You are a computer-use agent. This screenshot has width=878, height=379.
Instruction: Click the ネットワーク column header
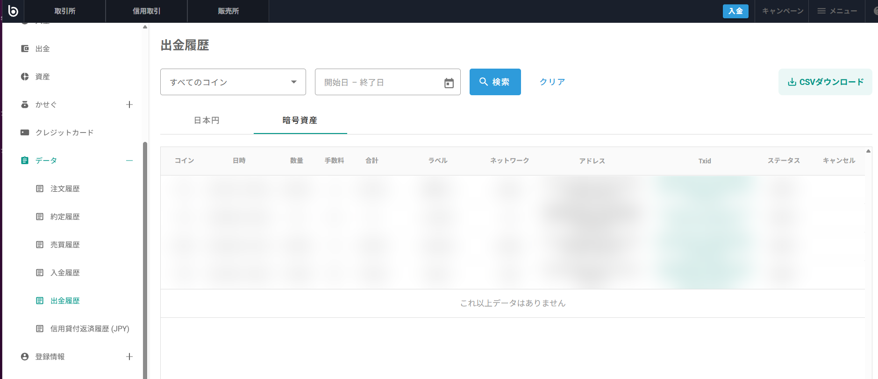pyautogui.click(x=509, y=161)
